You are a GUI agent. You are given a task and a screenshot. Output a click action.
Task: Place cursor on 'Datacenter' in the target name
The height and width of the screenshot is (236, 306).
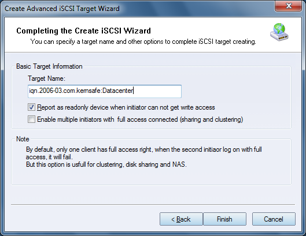(x=117, y=91)
